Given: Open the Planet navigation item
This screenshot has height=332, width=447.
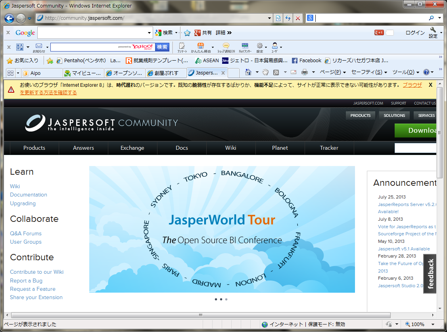Looking at the screenshot, I should (x=280, y=148).
